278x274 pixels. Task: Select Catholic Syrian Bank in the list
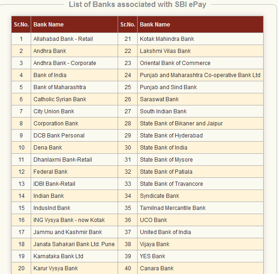pyautogui.click(x=60, y=99)
